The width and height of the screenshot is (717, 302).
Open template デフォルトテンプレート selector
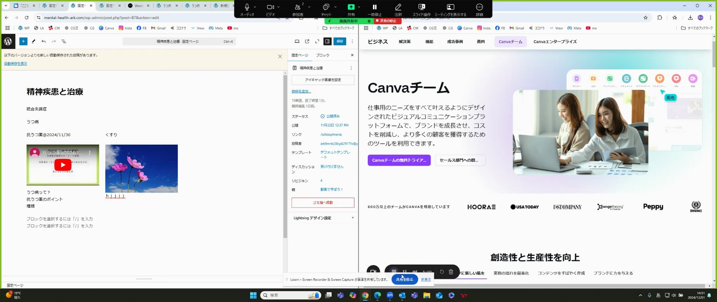tap(335, 155)
